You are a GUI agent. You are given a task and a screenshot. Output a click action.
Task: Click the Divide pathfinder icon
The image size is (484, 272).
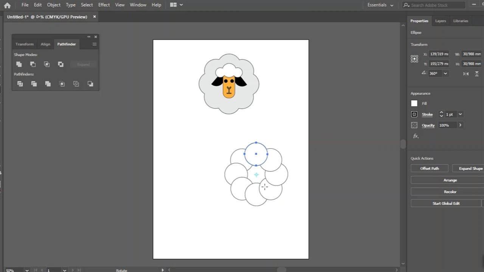click(20, 84)
